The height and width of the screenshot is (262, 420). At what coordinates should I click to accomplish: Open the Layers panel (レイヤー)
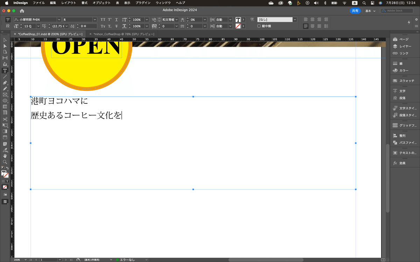402,46
